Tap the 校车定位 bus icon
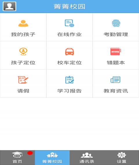Image resolution: width=139 pixels, height=165 pixels. (69, 52)
